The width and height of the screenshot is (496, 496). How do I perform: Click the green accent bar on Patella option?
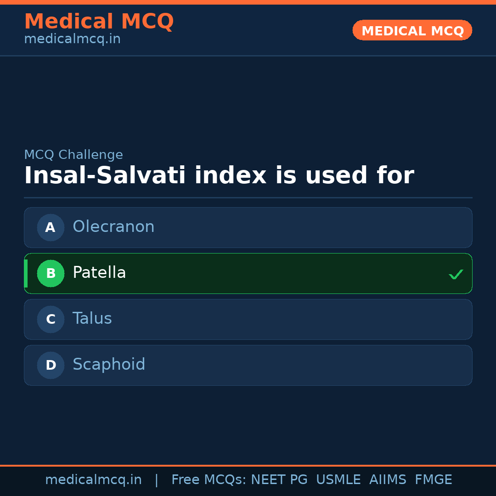click(x=26, y=273)
